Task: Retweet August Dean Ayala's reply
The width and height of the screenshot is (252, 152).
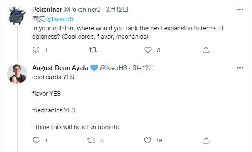Action: pyautogui.click(x=91, y=140)
